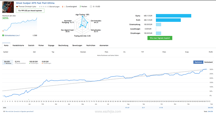Click the subscribers icon next to 0 / 0 USD

click(x=91, y=7)
